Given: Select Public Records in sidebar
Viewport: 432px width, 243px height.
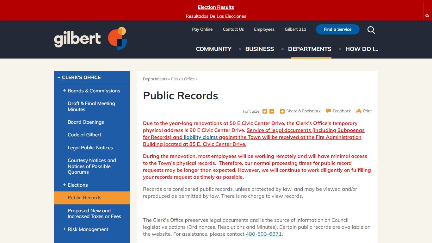Looking at the screenshot, I should [92, 198].
